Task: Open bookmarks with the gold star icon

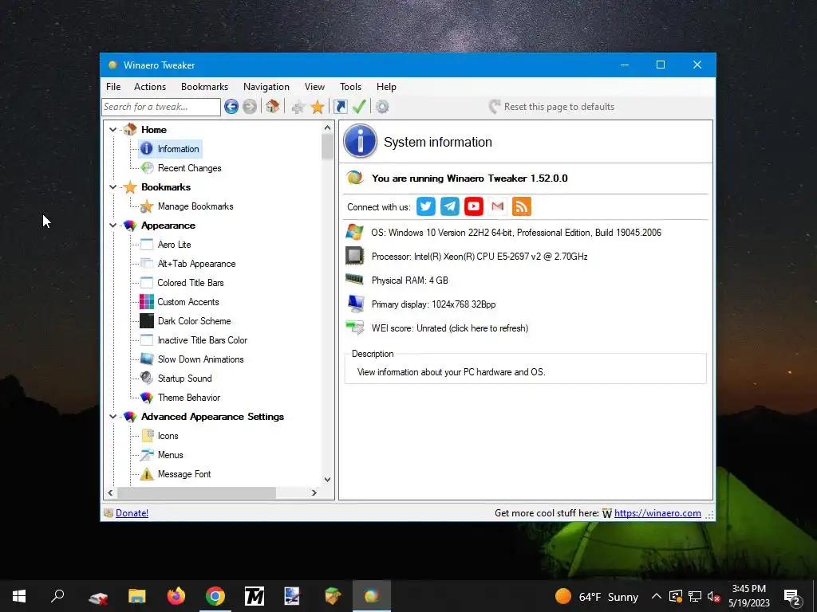Action: click(318, 107)
